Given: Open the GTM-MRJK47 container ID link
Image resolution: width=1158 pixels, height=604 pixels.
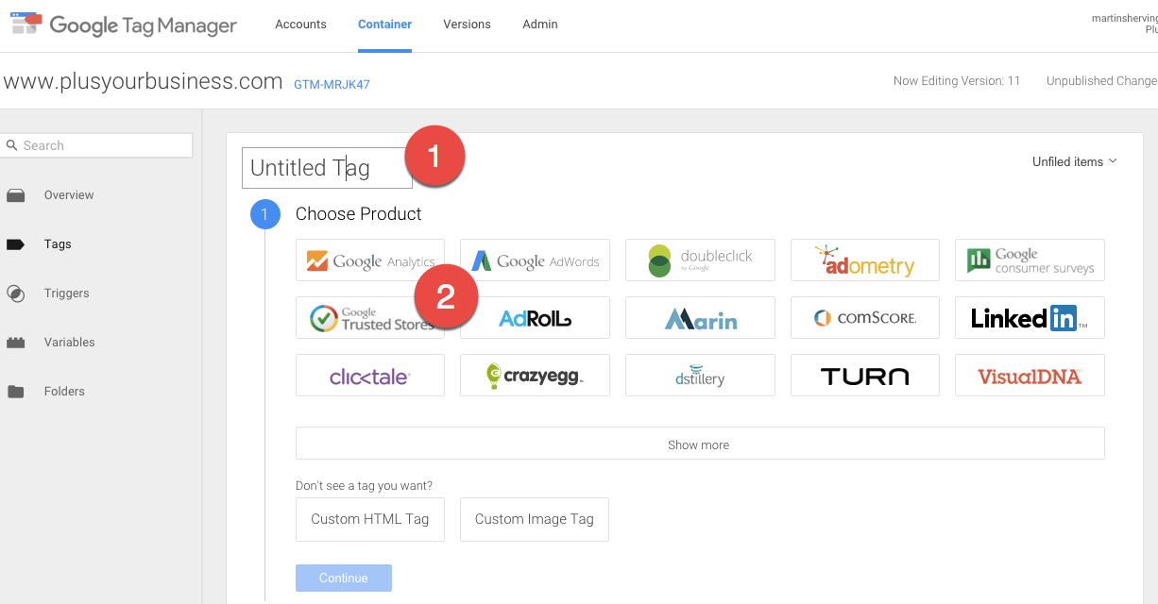Looking at the screenshot, I should click(x=332, y=85).
